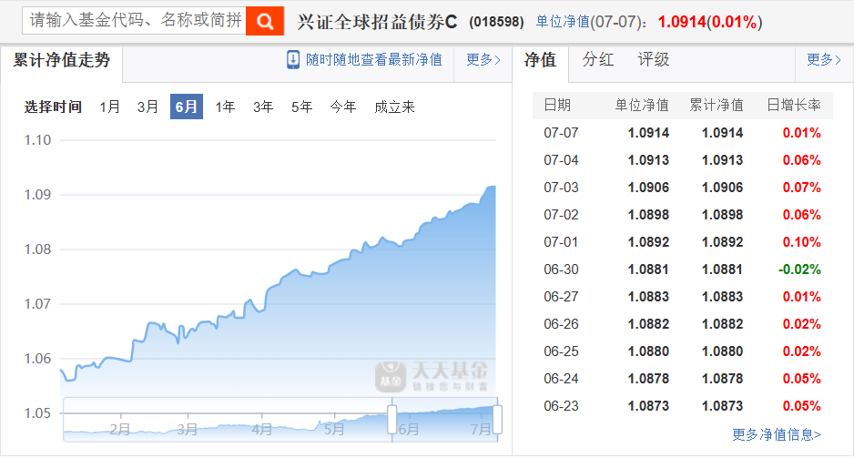The height and width of the screenshot is (458, 854).
Task: Click header net value 1.0914(0.01%)
Action: pos(710,22)
